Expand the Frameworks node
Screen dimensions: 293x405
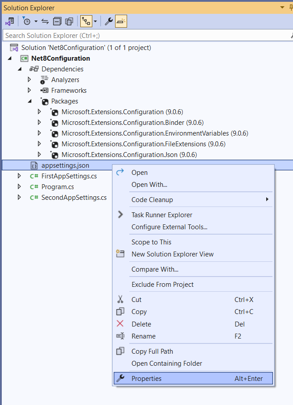click(29, 91)
